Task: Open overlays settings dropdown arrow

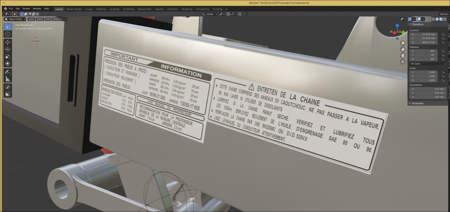Action: (423, 19)
